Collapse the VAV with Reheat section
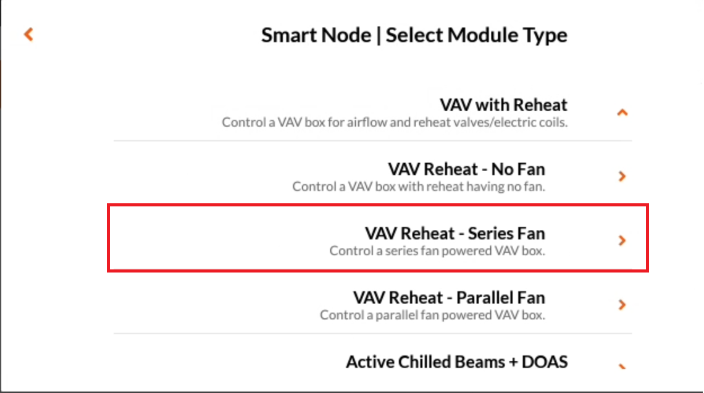This screenshot has width=704, height=393. (x=622, y=112)
